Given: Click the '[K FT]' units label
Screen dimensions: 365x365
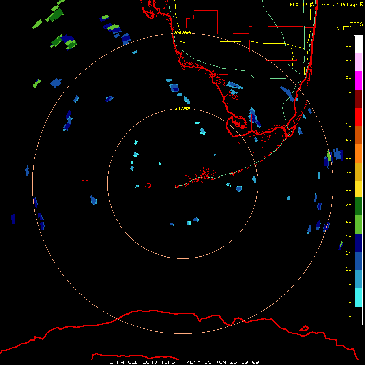Looking at the screenshot, I should (x=343, y=28).
